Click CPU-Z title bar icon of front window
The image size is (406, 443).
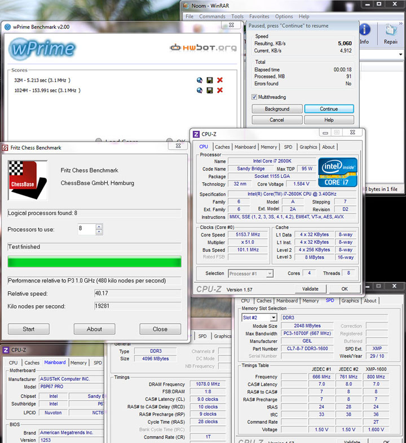196,134
